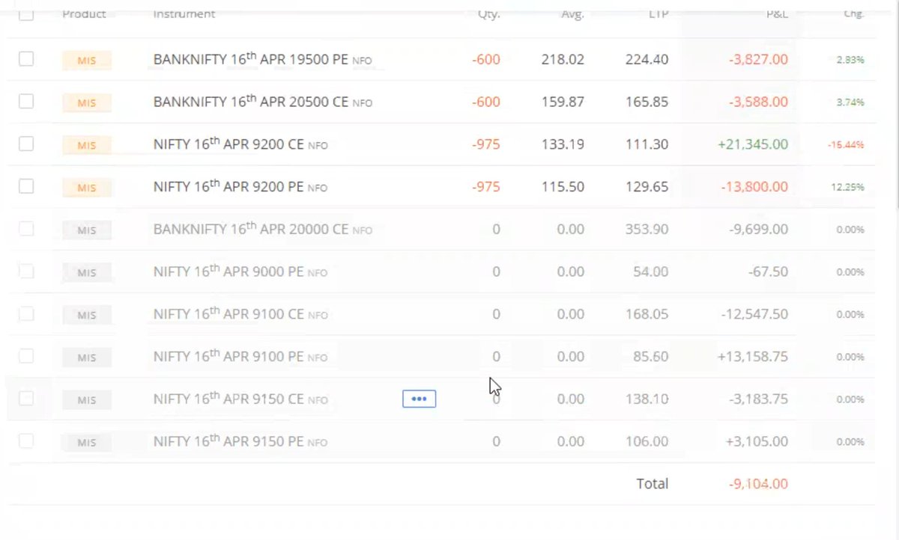Select instrument NIFTY 16th APR 9150 CE

[x=240, y=399]
